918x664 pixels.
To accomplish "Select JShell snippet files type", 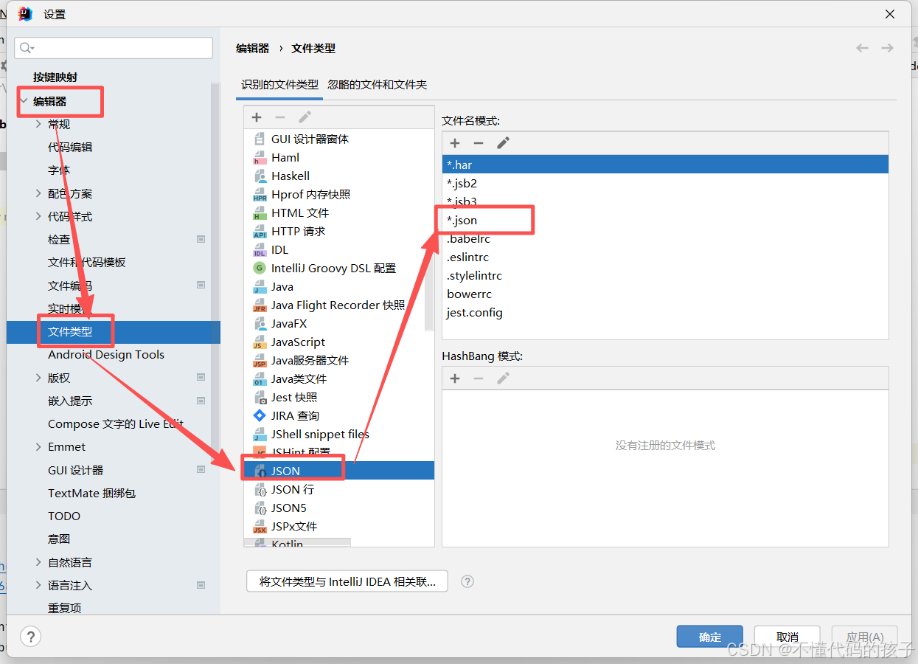I will [x=338, y=434].
